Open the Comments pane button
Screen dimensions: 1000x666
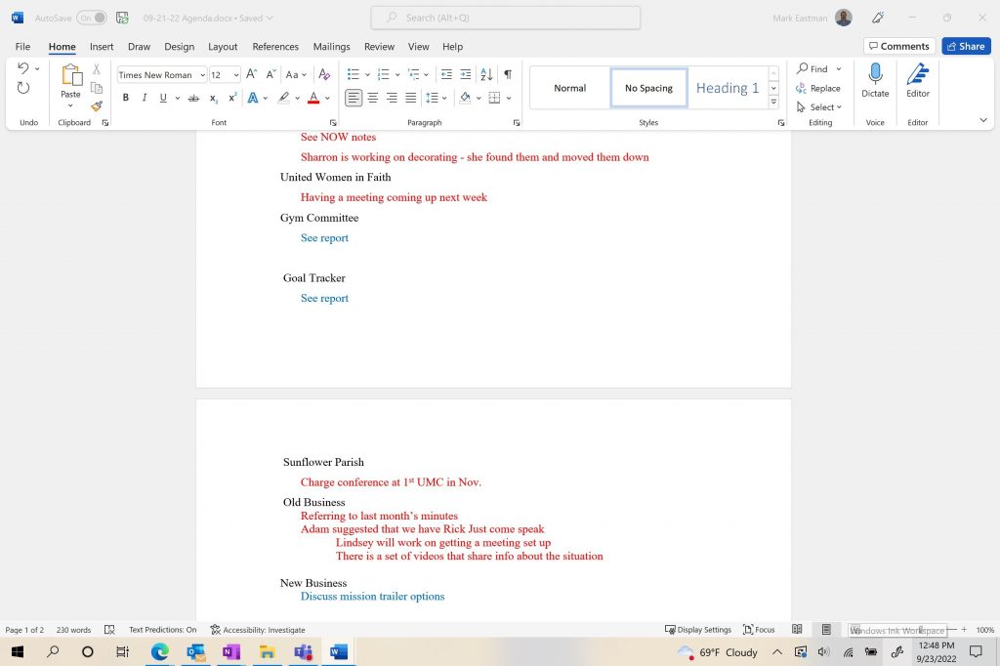pyautogui.click(x=898, y=46)
